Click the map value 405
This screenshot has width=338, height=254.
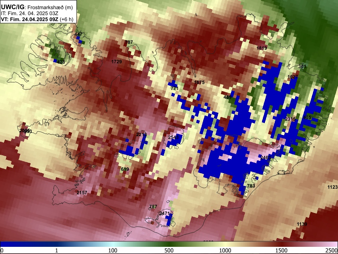point(307,117)
